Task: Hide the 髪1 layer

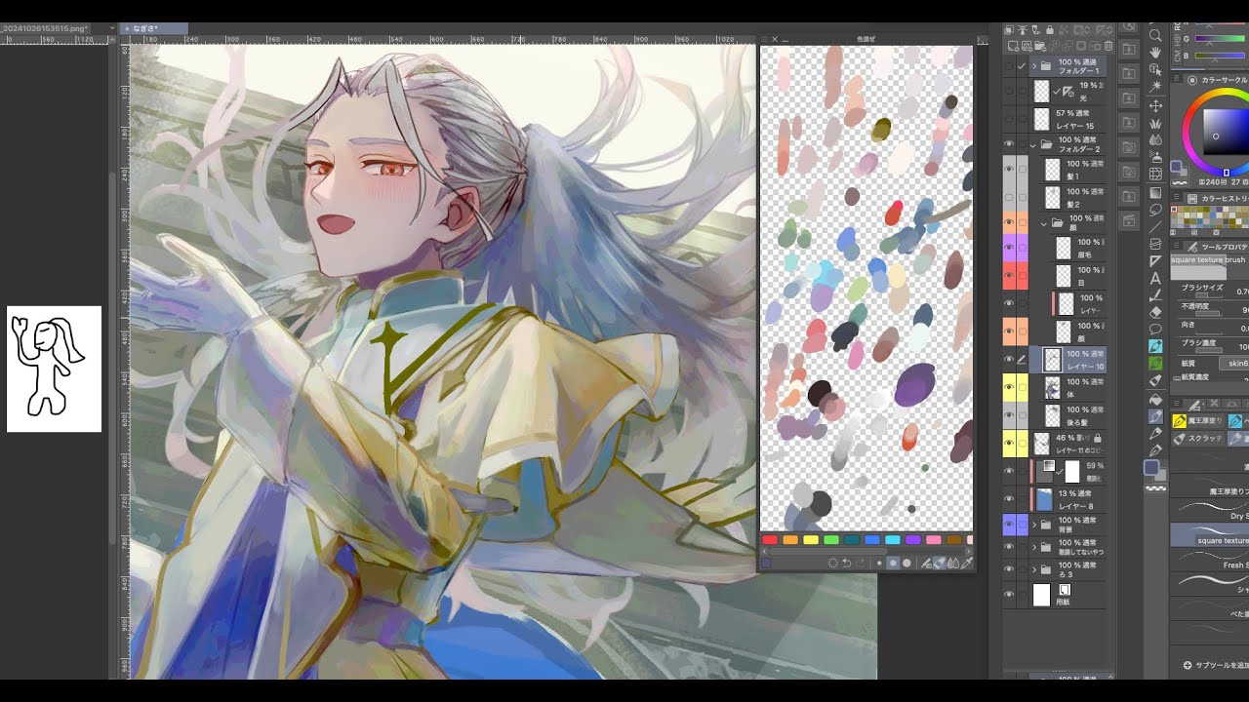Action: (1009, 170)
